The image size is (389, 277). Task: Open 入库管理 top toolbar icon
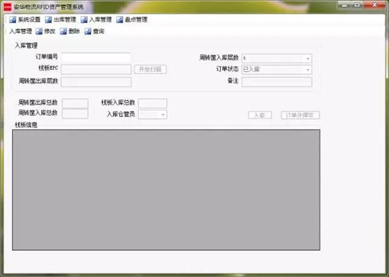pos(84,19)
